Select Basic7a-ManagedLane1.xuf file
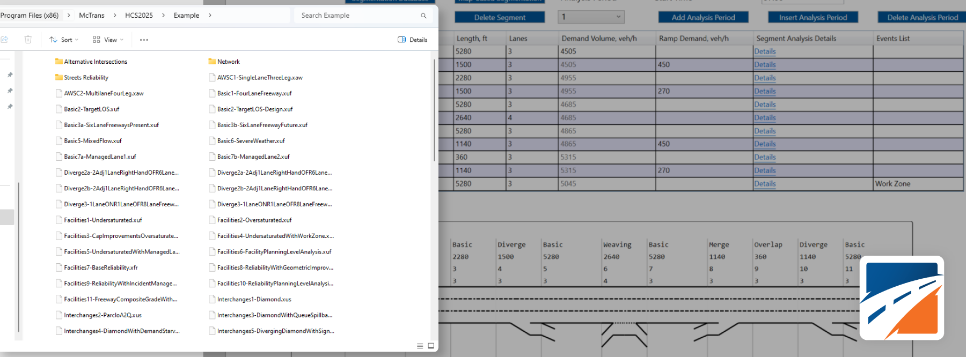This screenshot has height=357, width=966. tap(96, 157)
